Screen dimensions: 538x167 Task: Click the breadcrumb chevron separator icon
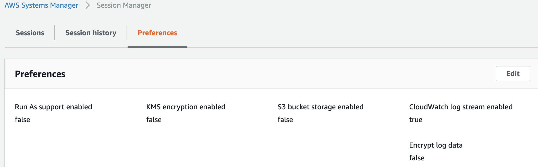coord(88,5)
